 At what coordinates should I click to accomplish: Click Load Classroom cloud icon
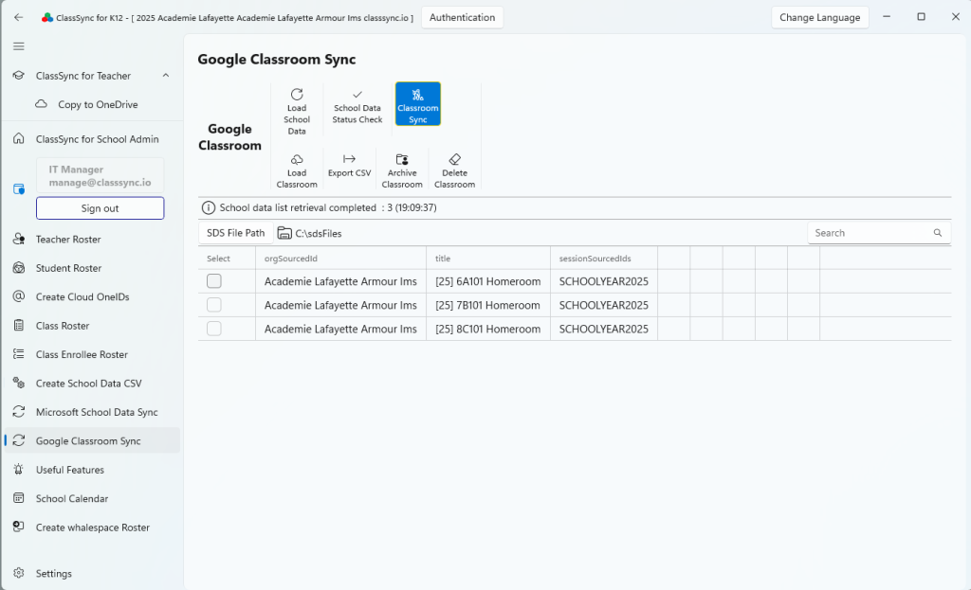coord(297,159)
